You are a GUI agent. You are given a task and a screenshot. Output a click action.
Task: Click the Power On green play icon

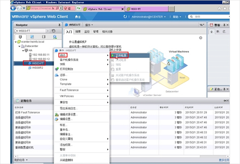tap(113, 56)
